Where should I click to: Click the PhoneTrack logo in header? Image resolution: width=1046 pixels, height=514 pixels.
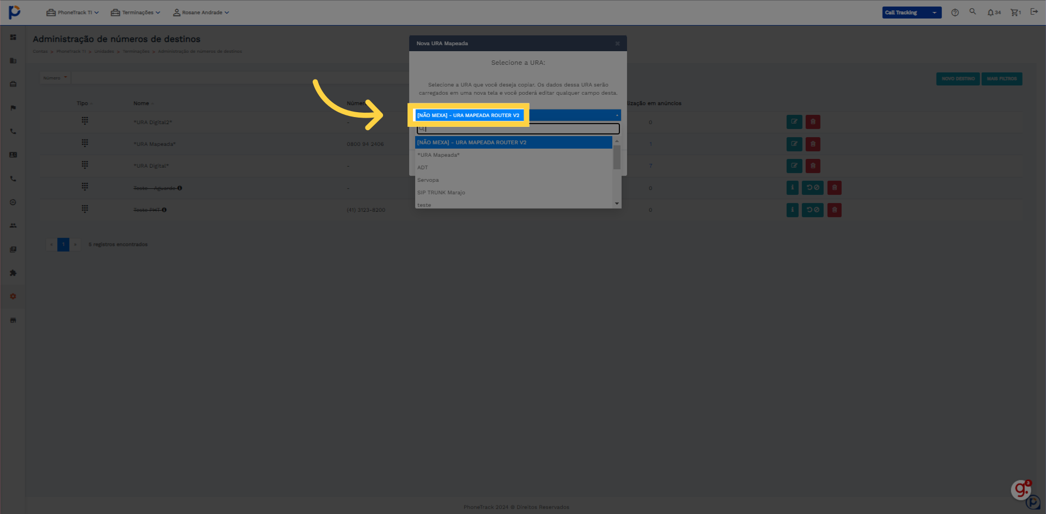(15, 12)
